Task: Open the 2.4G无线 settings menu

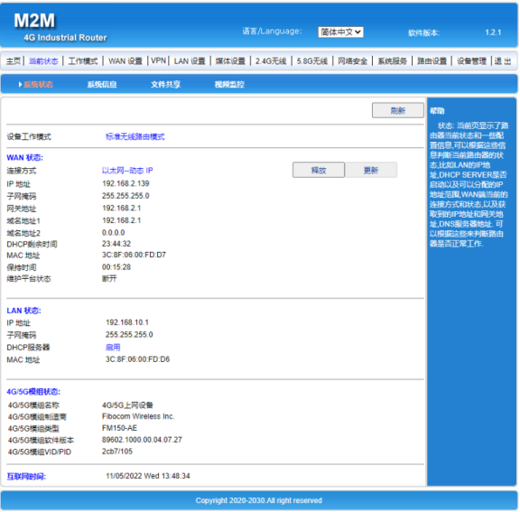Action: pos(271,61)
